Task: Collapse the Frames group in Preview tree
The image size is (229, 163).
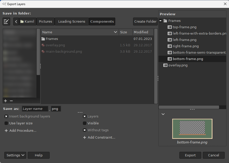Action: click(161, 21)
